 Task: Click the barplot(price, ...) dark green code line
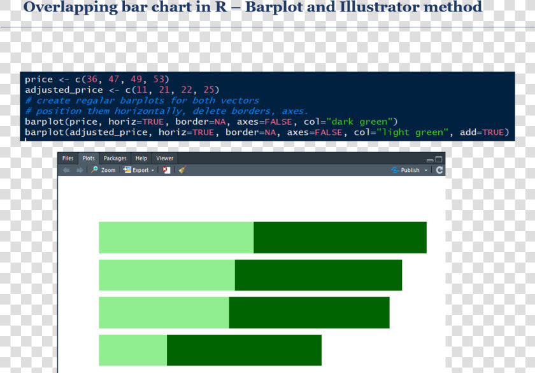click(211, 122)
